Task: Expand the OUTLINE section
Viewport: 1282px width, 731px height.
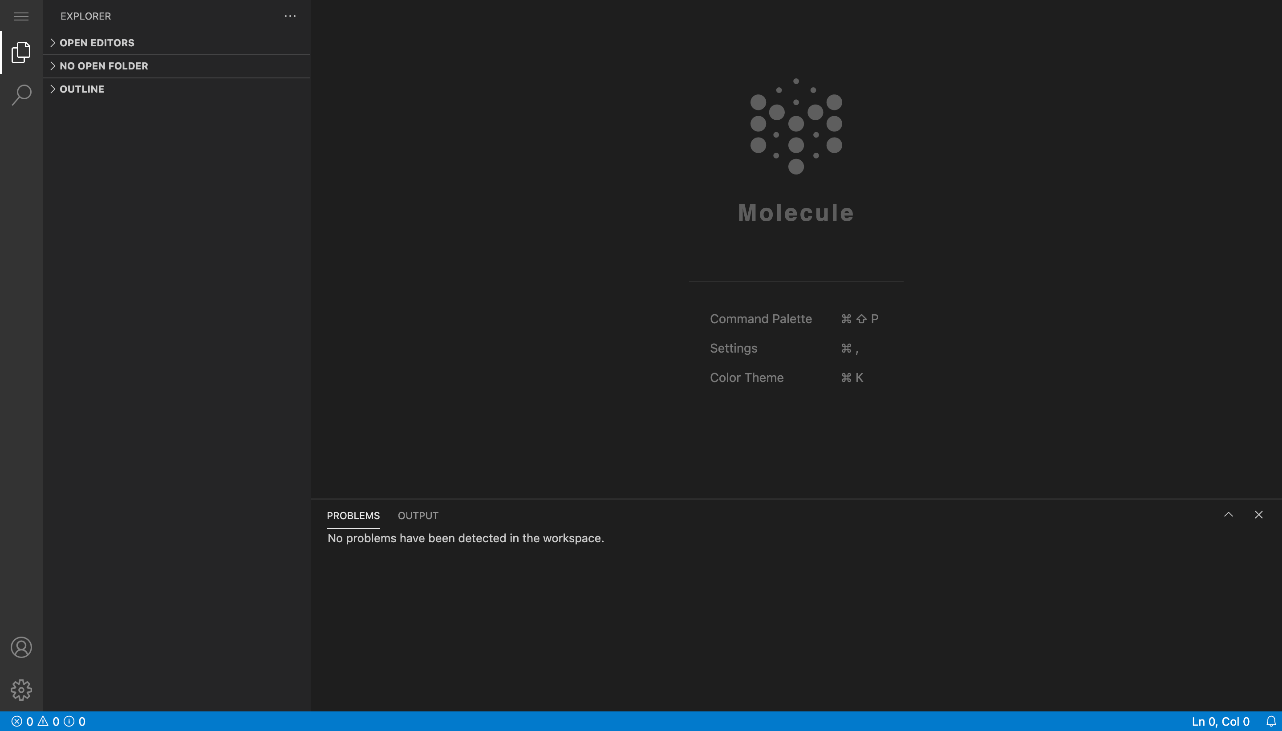Action: pyautogui.click(x=82, y=89)
